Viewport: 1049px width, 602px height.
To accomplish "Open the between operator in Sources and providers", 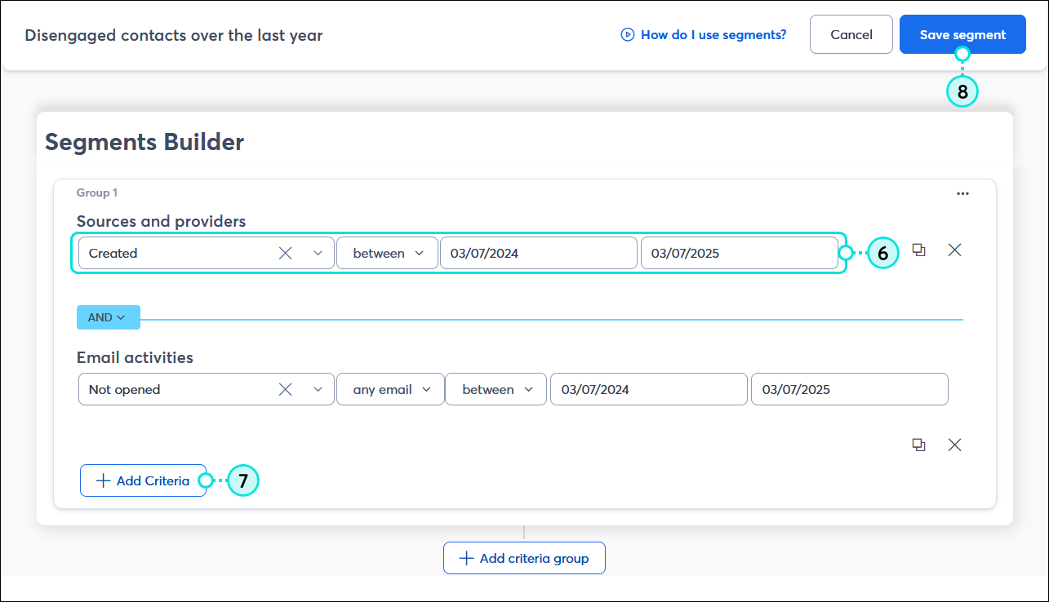I will click(388, 253).
